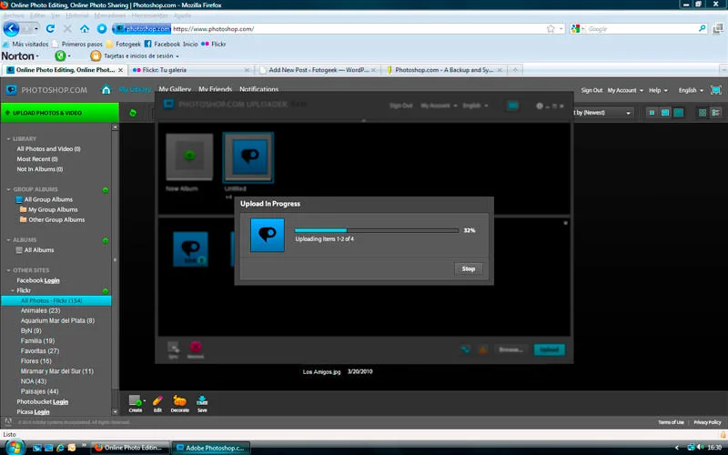Viewport: 728px width, 455px height.
Task: Switch to the Photoshop.com - A Backup and Sync browser tab
Action: (444, 70)
